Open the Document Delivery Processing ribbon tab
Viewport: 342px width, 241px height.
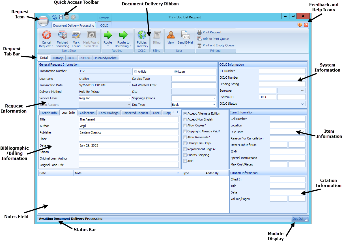(74, 25)
